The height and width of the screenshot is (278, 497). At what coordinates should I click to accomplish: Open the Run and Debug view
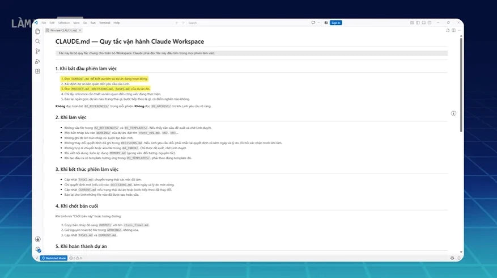pos(38,61)
